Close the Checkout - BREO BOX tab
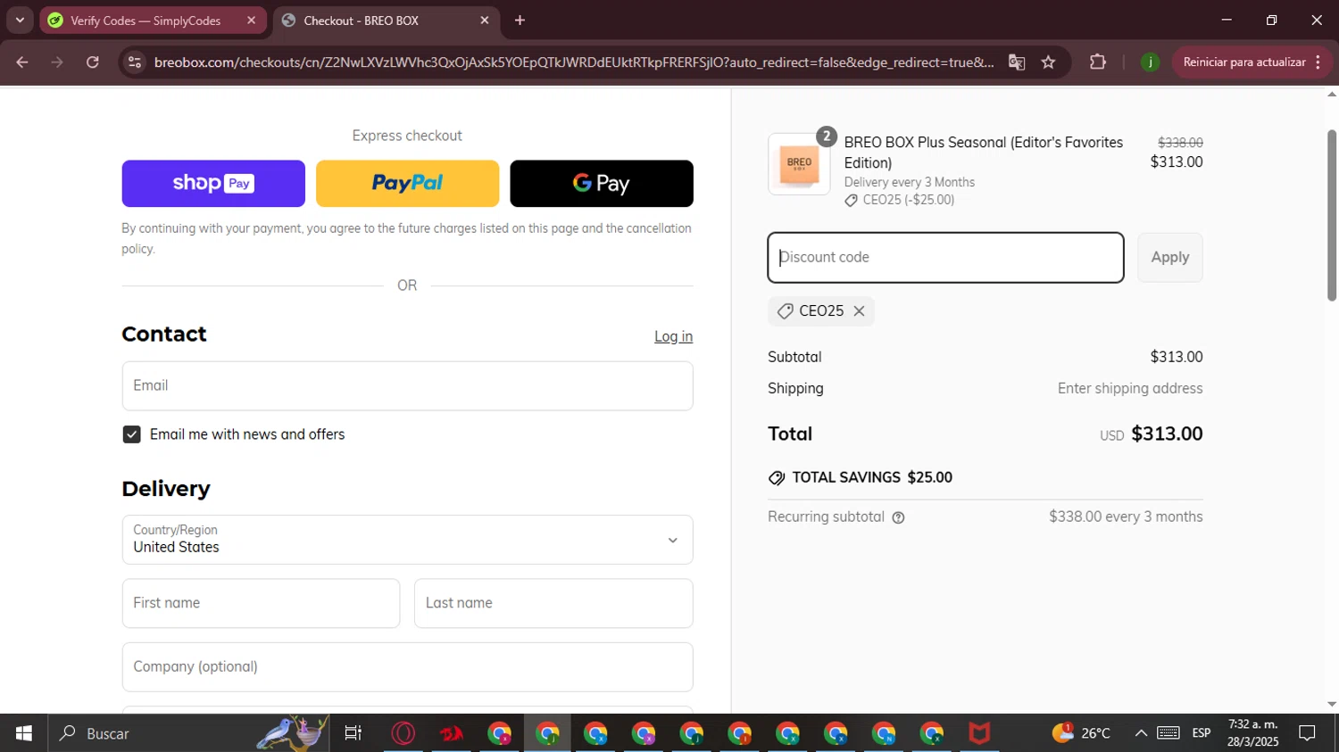 click(x=485, y=21)
